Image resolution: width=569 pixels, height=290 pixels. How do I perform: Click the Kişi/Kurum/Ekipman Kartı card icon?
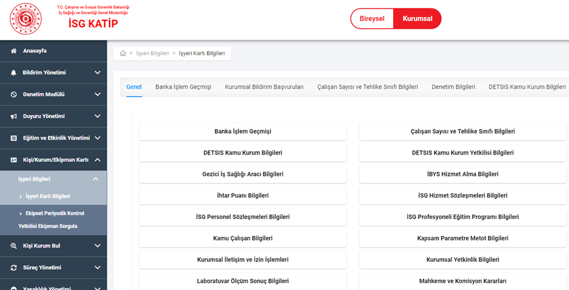(14, 160)
